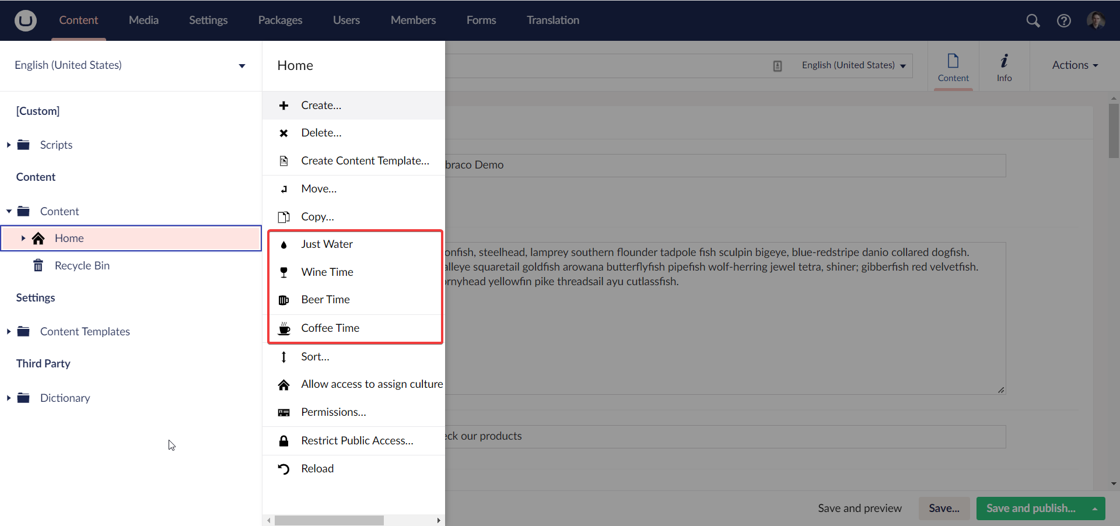Click the page vertical scrollbar thumb

(x=1114, y=131)
